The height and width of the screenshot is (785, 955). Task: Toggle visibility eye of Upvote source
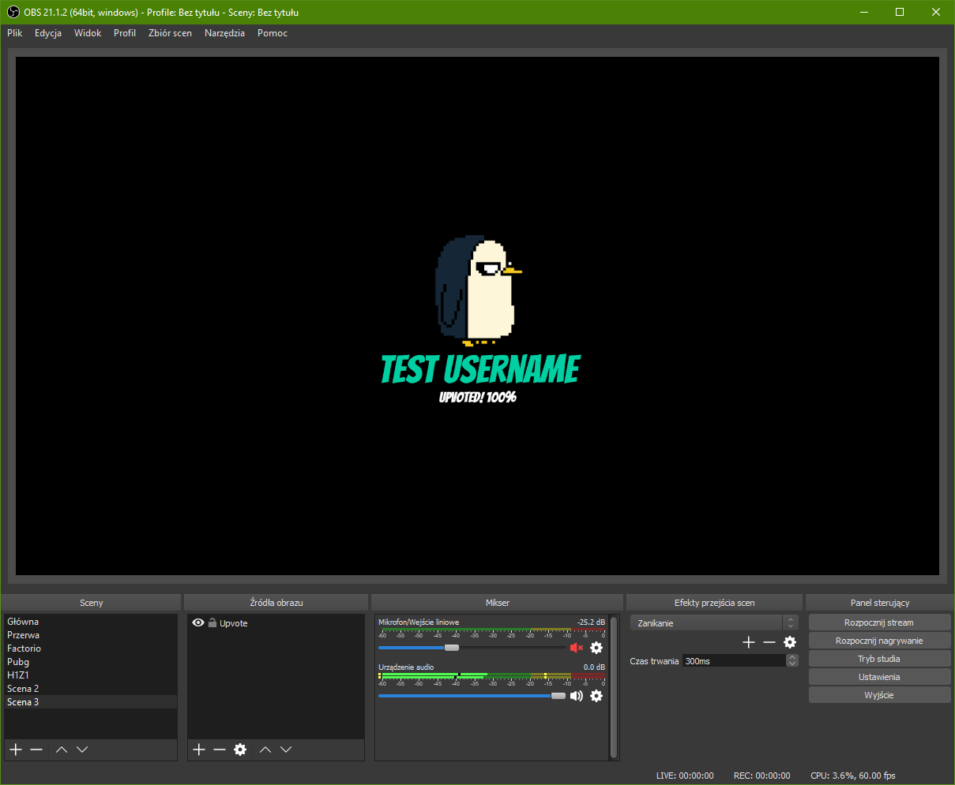[x=198, y=622]
